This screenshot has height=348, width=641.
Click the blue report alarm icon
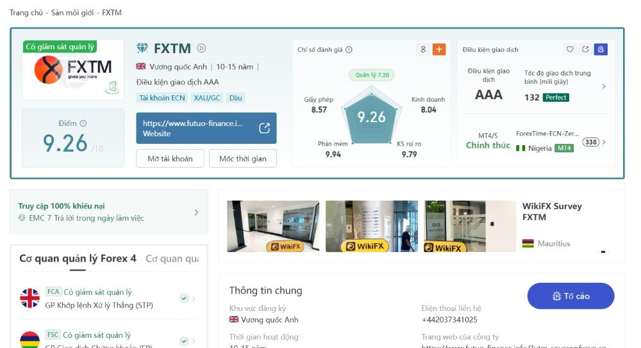pyautogui.click(x=601, y=49)
